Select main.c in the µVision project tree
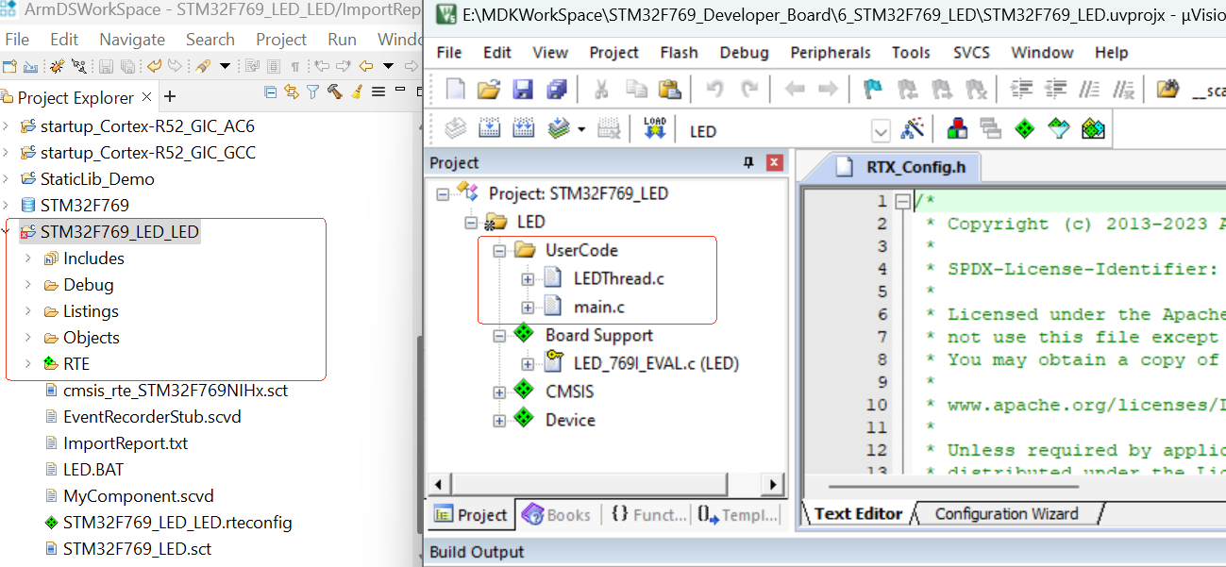 (598, 308)
